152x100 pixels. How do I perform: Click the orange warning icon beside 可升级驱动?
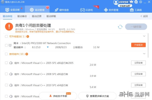28,36
